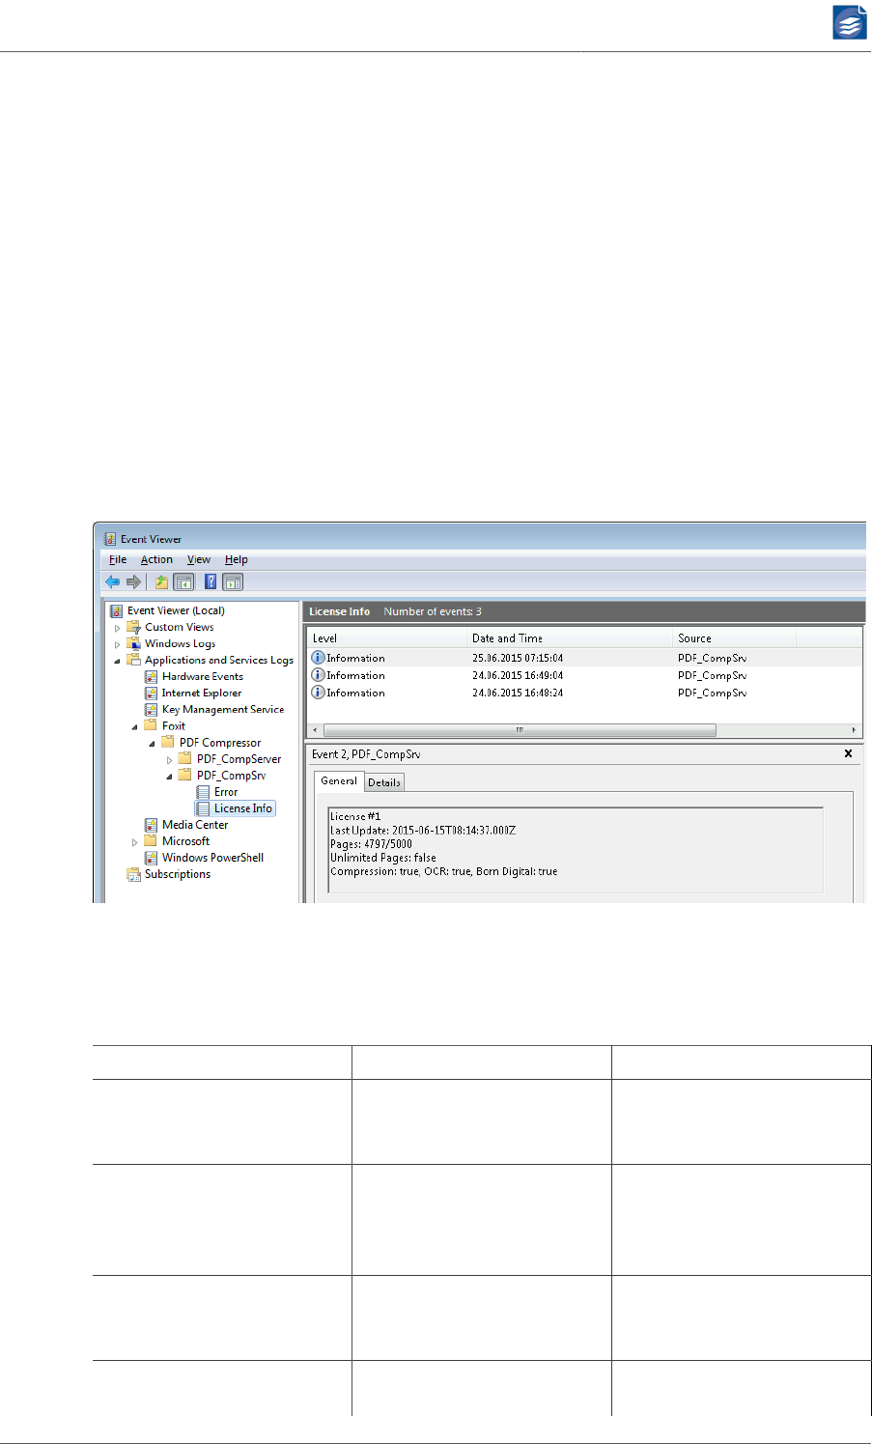Select the Media Center label

tap(195, 825)
